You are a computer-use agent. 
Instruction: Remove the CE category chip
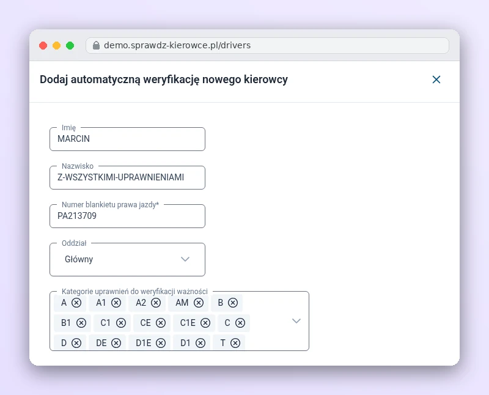[x=161, y=323]
